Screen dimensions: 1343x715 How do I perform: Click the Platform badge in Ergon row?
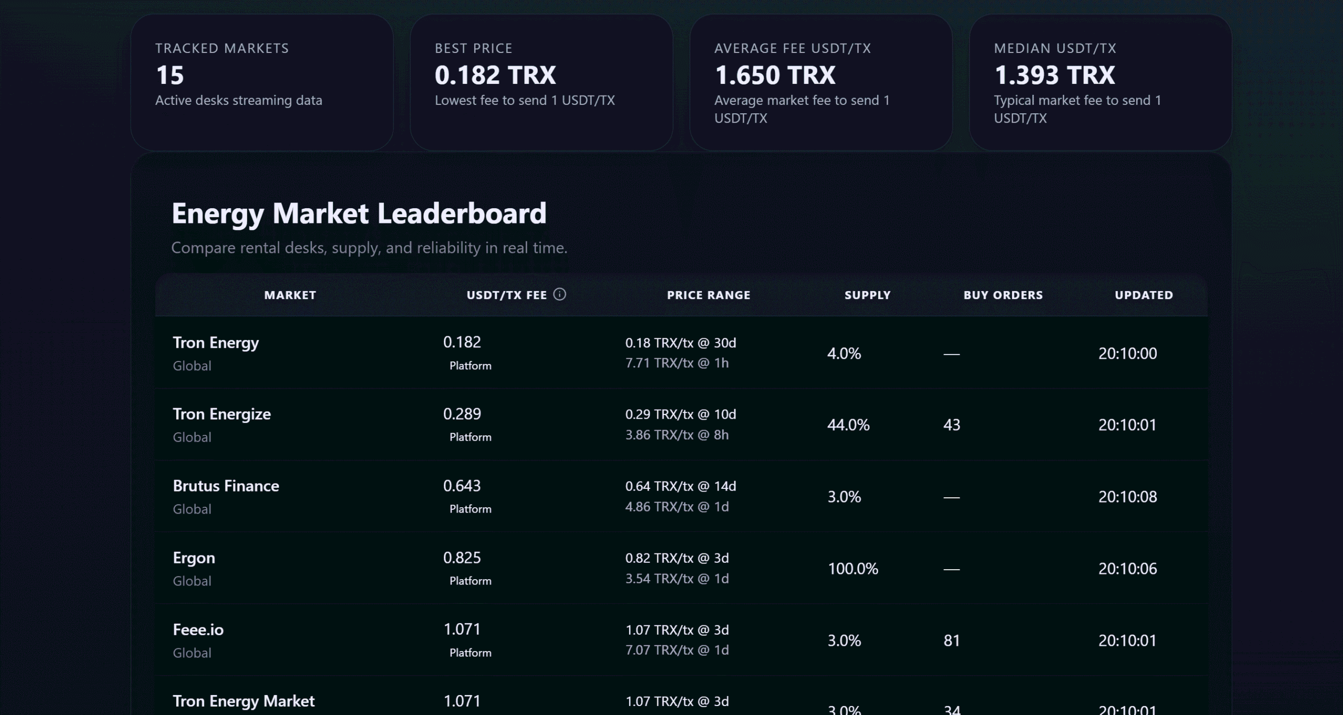(x=471, y=581)
